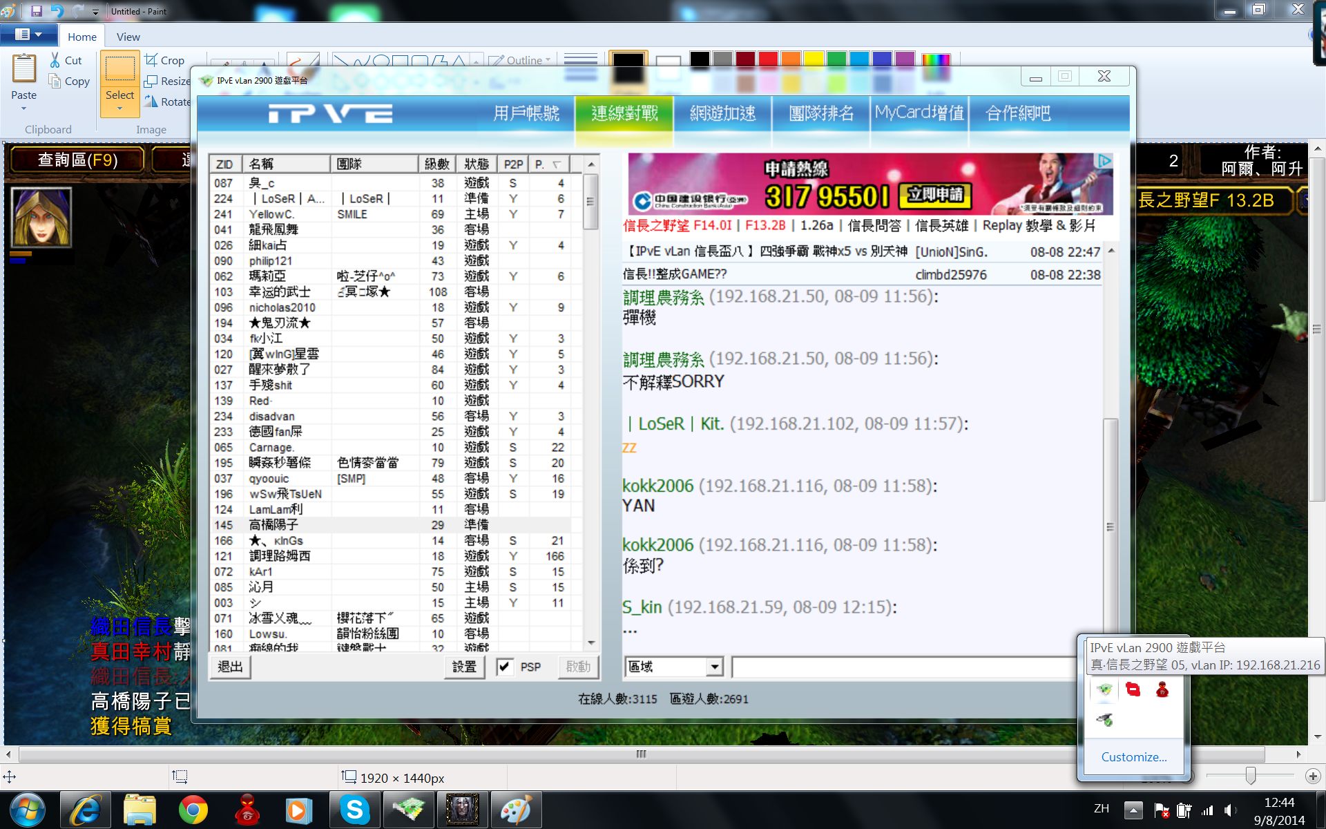This screenshot has height=829, width=1326.
Task: Click the red phone tray icon in popup
Action: [1133, 689]
